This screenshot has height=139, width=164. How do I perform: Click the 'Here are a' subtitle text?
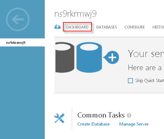pyautogui.click(x=145, y=68)
